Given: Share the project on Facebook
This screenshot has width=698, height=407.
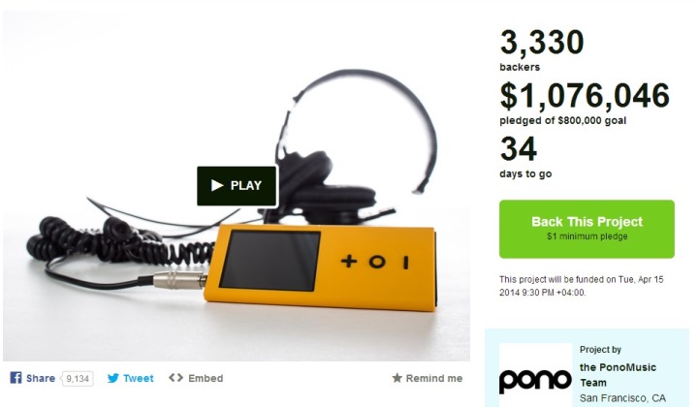Looking at the screenshot, I should 33,378.
